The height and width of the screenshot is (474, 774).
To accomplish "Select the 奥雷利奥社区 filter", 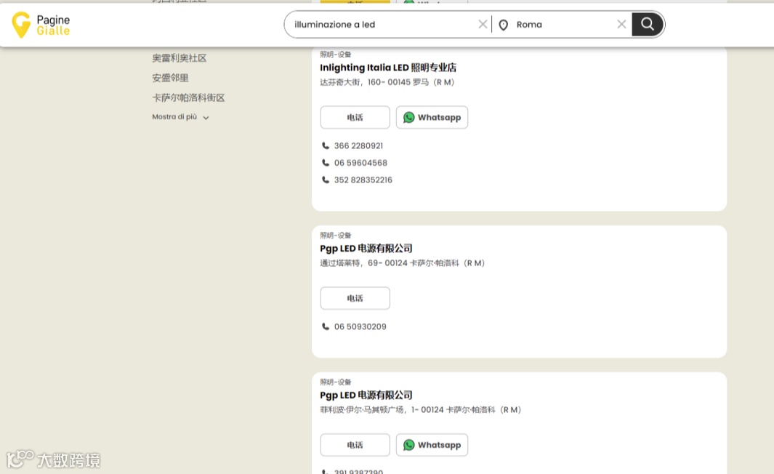I will pyautogui.click(x=180, y=57).
